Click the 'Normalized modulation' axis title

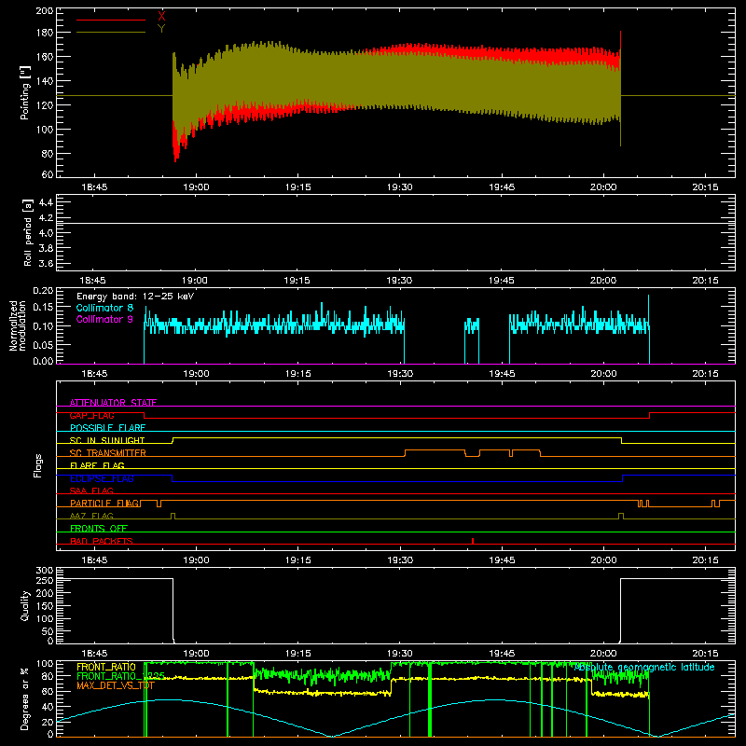click(x=18, y=325)
